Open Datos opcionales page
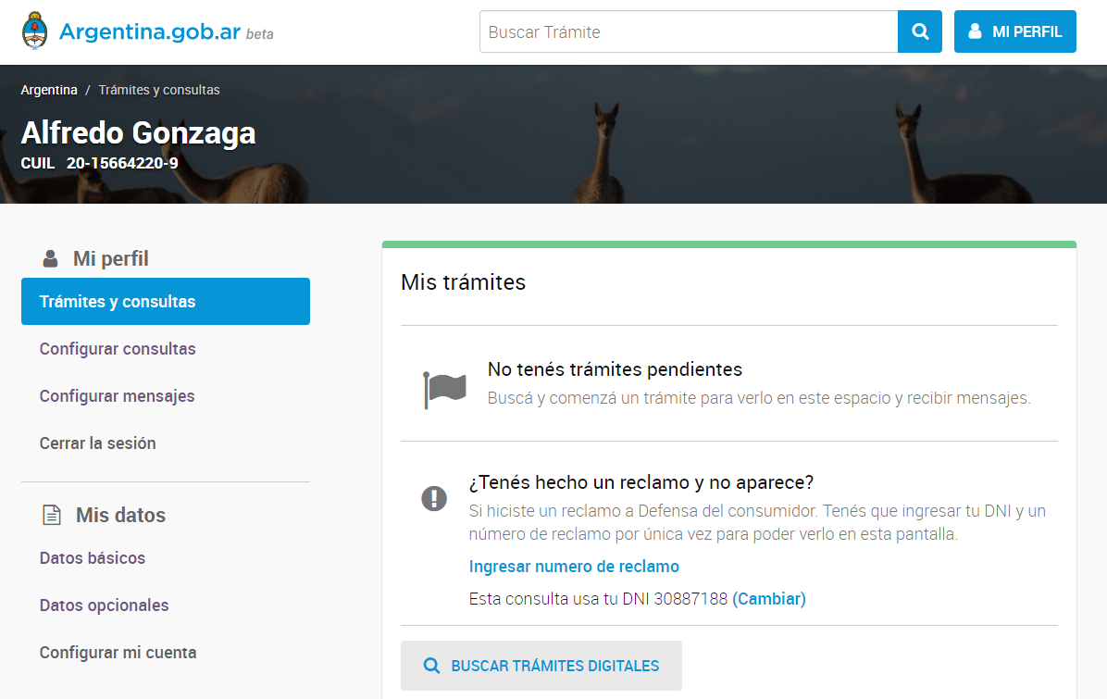The height and width of the screenshot is (699, 1107). click(104, 605)
